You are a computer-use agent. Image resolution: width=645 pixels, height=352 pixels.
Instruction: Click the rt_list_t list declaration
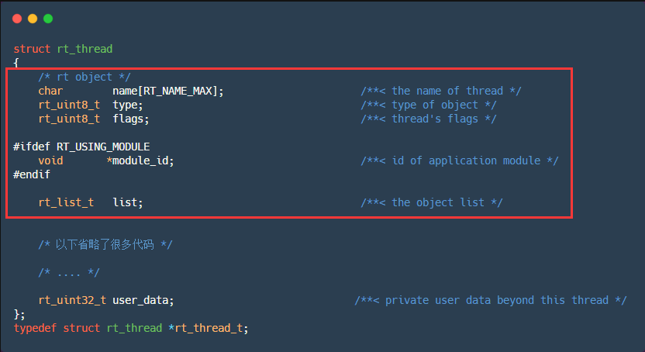click(91, 202)
